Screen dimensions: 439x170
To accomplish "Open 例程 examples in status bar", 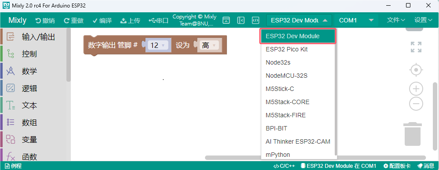I will tap(13, 166).
